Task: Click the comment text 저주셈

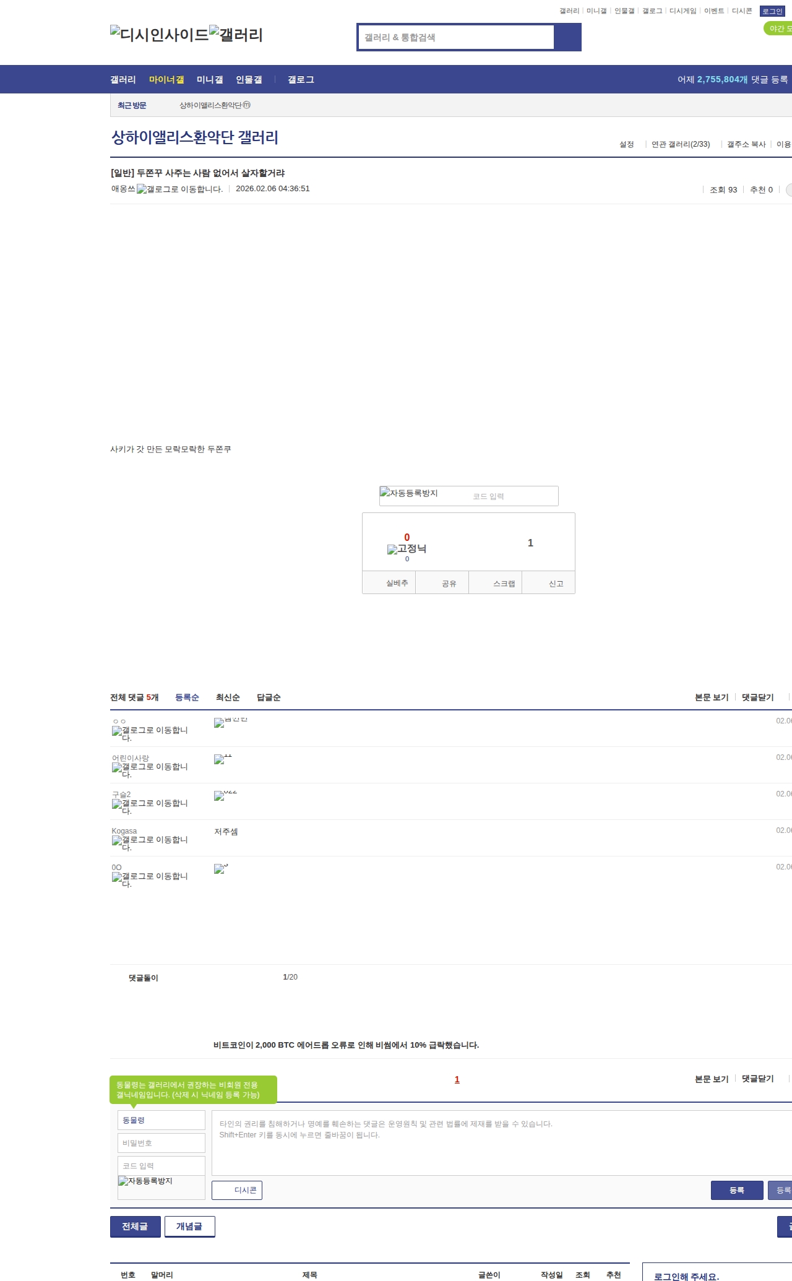Action: [226, 832]
